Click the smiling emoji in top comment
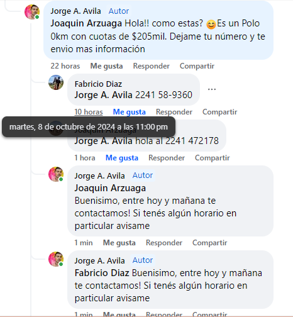293x317 pixels. 211,24
